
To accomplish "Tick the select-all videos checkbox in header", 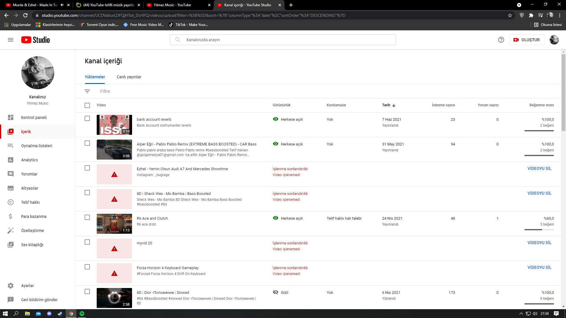I will coord(87,105).
